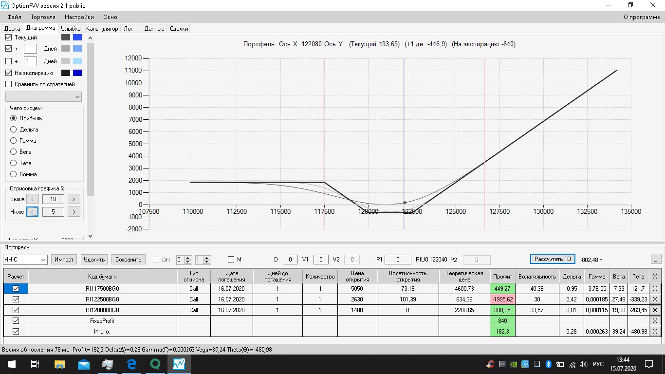665x374 pixels.
Task: Toggle the +1 Дней curve checkbox
Action: click(9, 49)
